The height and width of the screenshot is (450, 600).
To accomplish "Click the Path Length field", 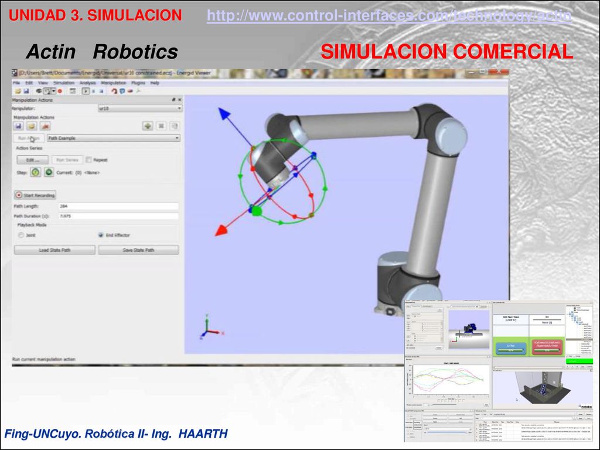I will tap(118, 206).
